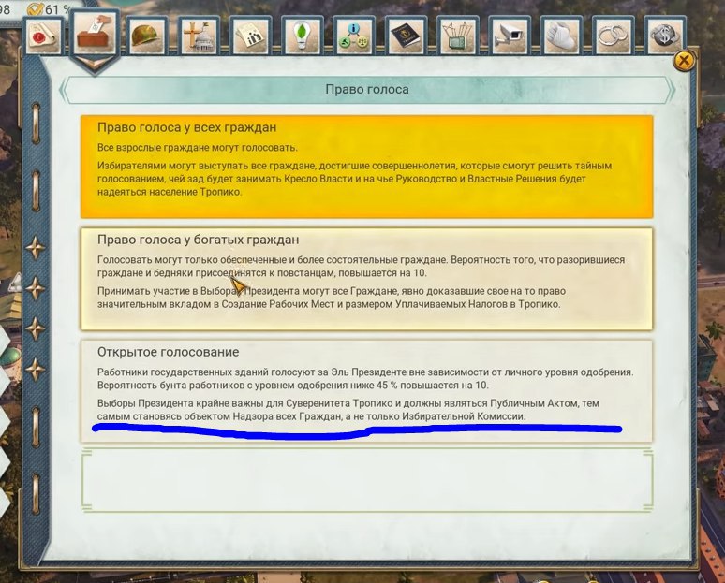This screenshot has width=725, height=583.
Task: Close the constitution window with orange X
Action: click(684, 61)
